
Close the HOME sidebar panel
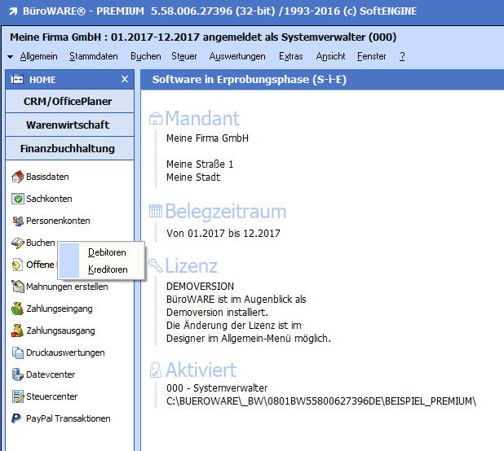[x=125, y=79]
